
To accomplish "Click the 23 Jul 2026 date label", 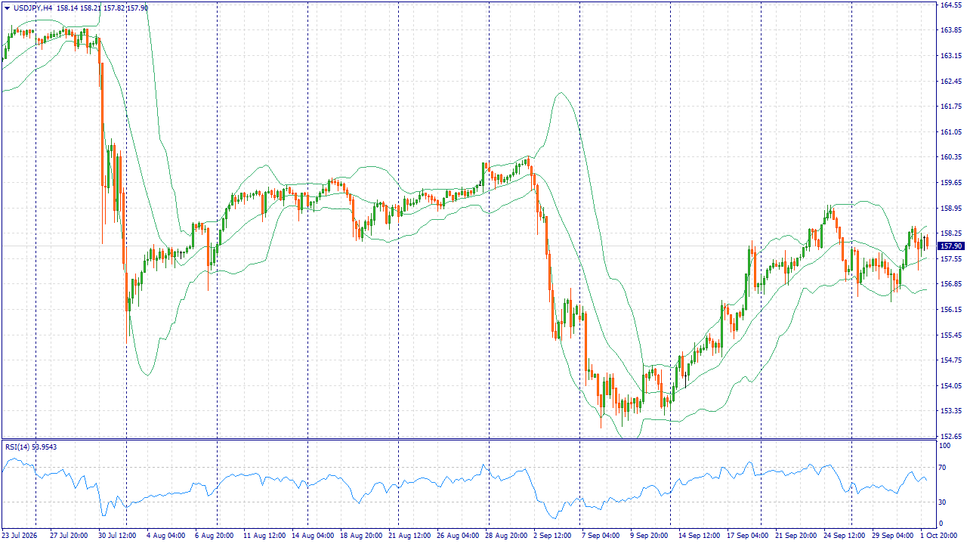I will point(20,536).
